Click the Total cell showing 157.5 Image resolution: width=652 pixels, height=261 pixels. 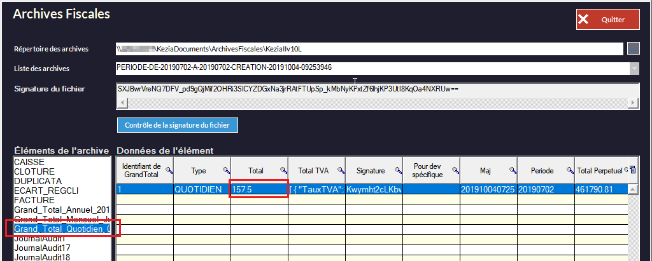pos(259,189)
